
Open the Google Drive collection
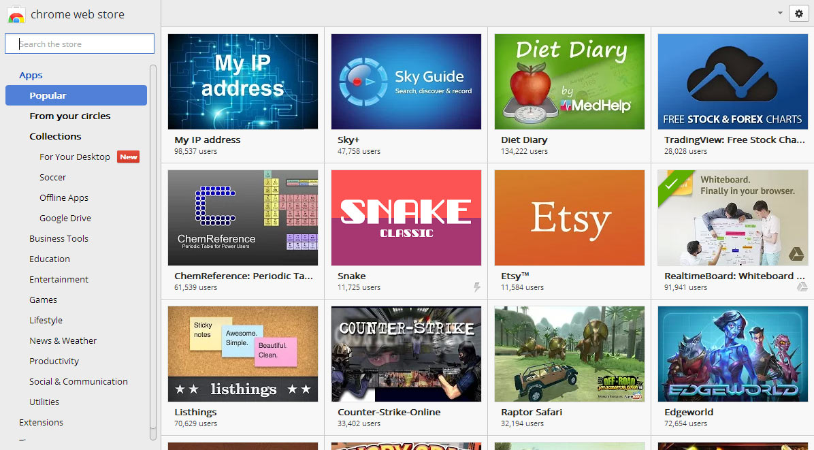click(x=65, y=218)
